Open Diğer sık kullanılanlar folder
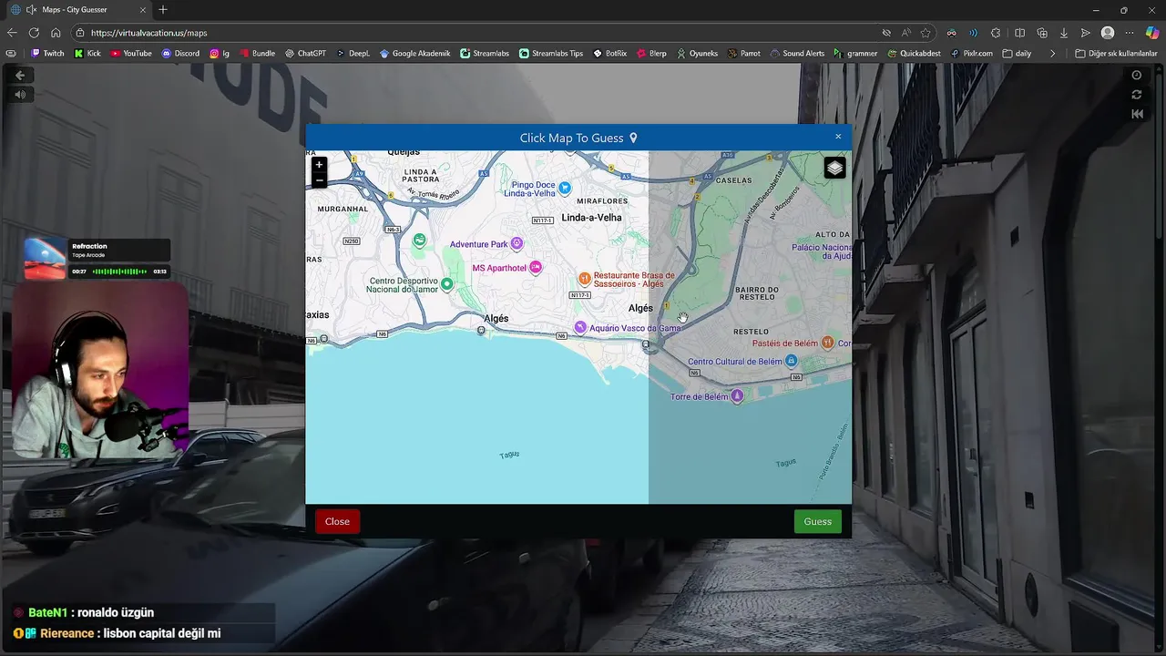Viewport: 1166px width, 656px height. 1116,53
